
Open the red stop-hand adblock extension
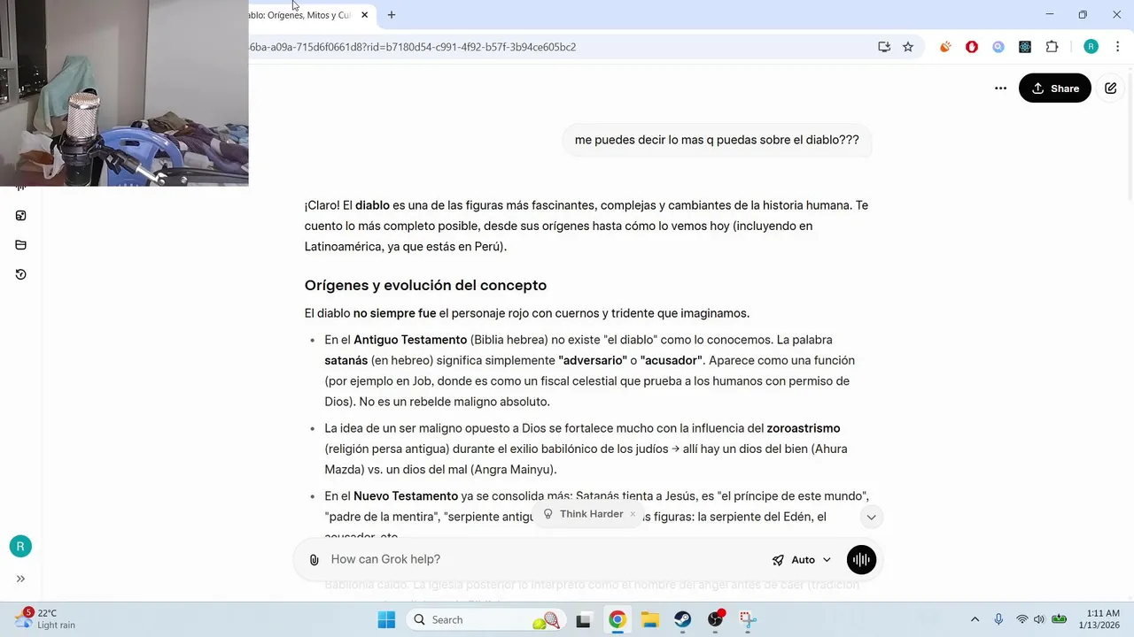coord(972,47)
